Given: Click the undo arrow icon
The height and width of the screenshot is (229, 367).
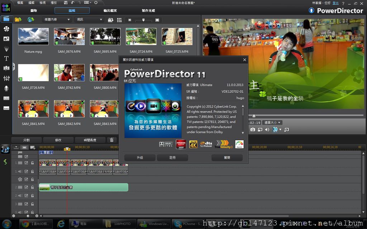Looking at the screenshot, I should click(x=73, y=3).
